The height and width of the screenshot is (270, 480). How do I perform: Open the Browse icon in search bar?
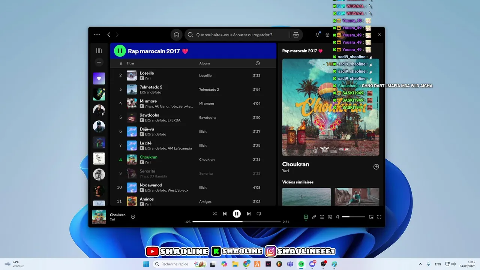[296, 35]
